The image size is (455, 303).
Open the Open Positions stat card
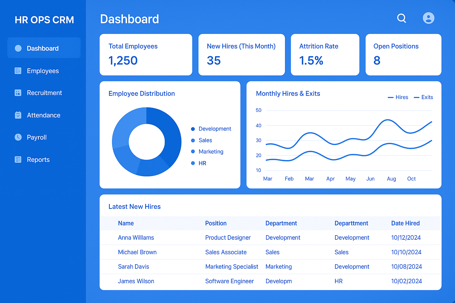(x=403, y=55)
